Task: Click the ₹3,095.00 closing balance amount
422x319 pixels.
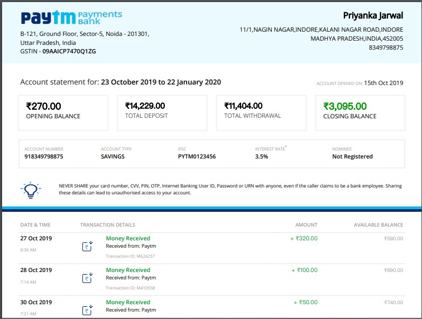Action: pyautogui.click(x=345, y=106)
